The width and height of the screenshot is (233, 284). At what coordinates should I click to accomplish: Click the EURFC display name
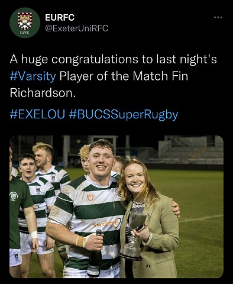click(x=60, y=18)
